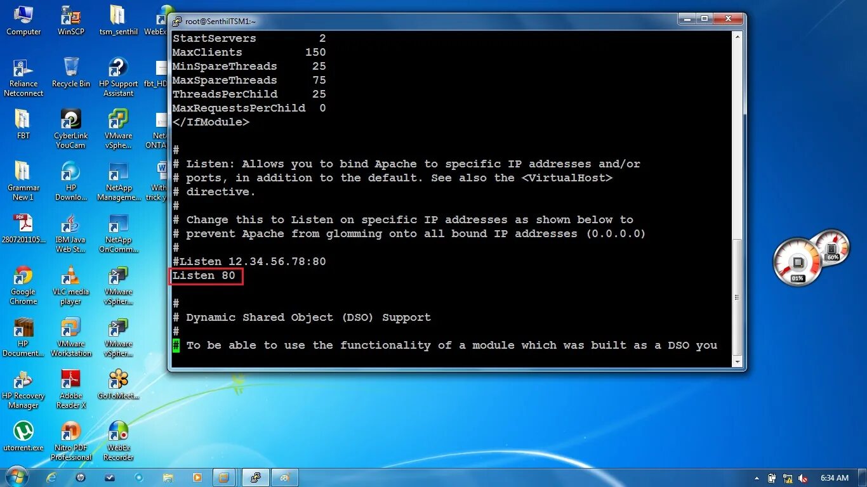Click the CPU meter gadget
The image size is (867, 487).
point(798,263)
